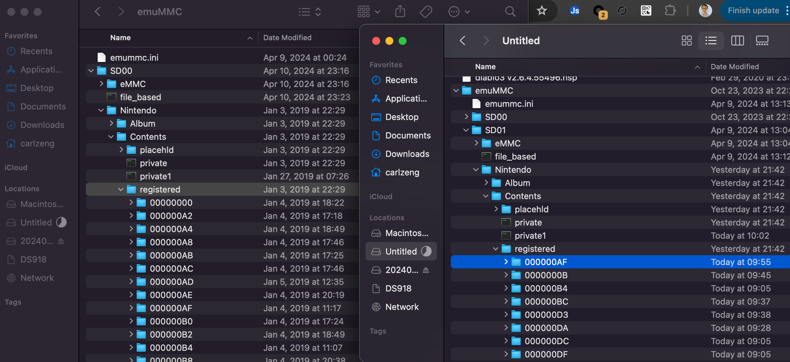Switch Untitled window to list view

711,41
